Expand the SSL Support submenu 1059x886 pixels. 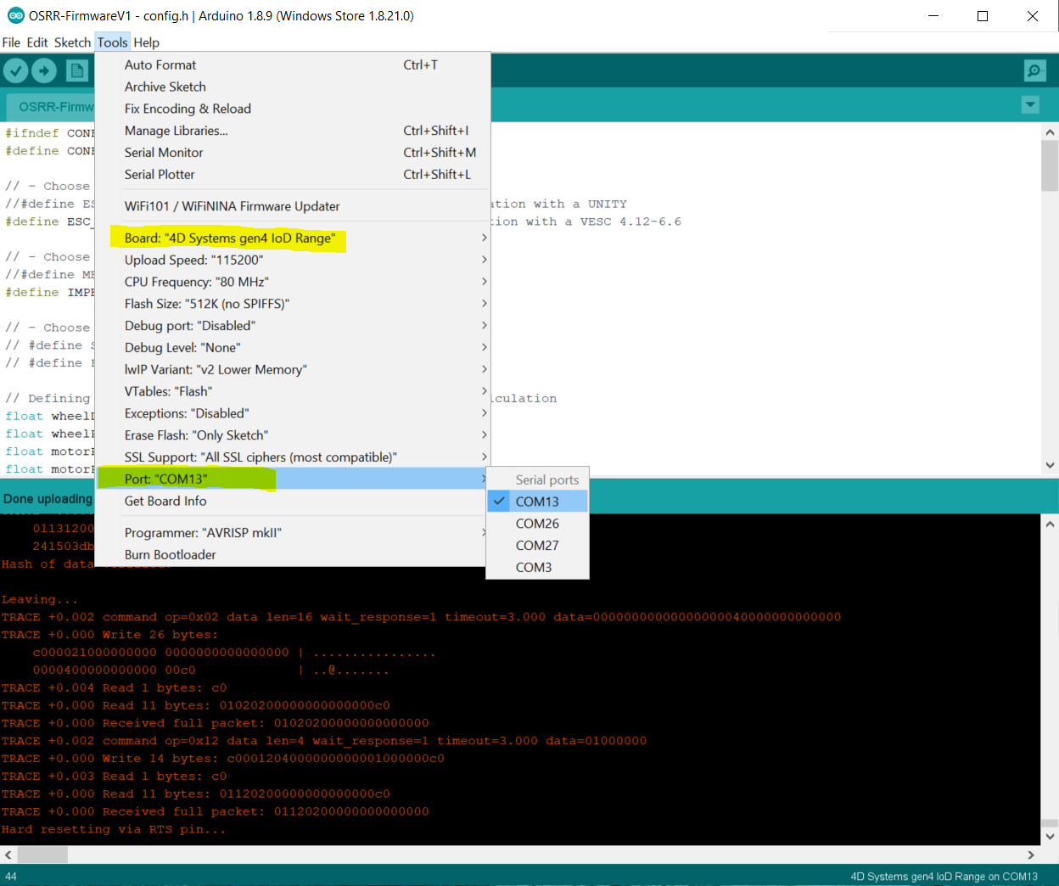pos(293,457)
